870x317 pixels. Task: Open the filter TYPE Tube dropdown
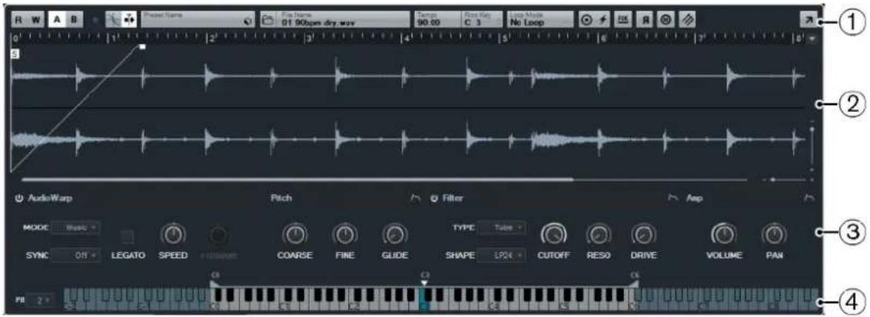[x=502, y=227]
